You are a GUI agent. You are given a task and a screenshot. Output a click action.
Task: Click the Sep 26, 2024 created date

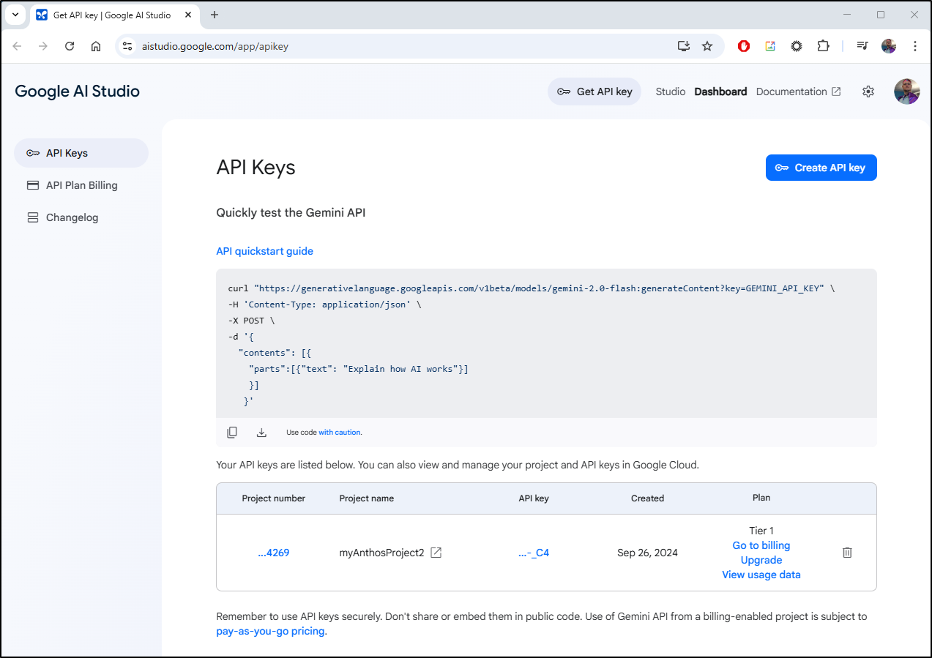pos(648,553)
